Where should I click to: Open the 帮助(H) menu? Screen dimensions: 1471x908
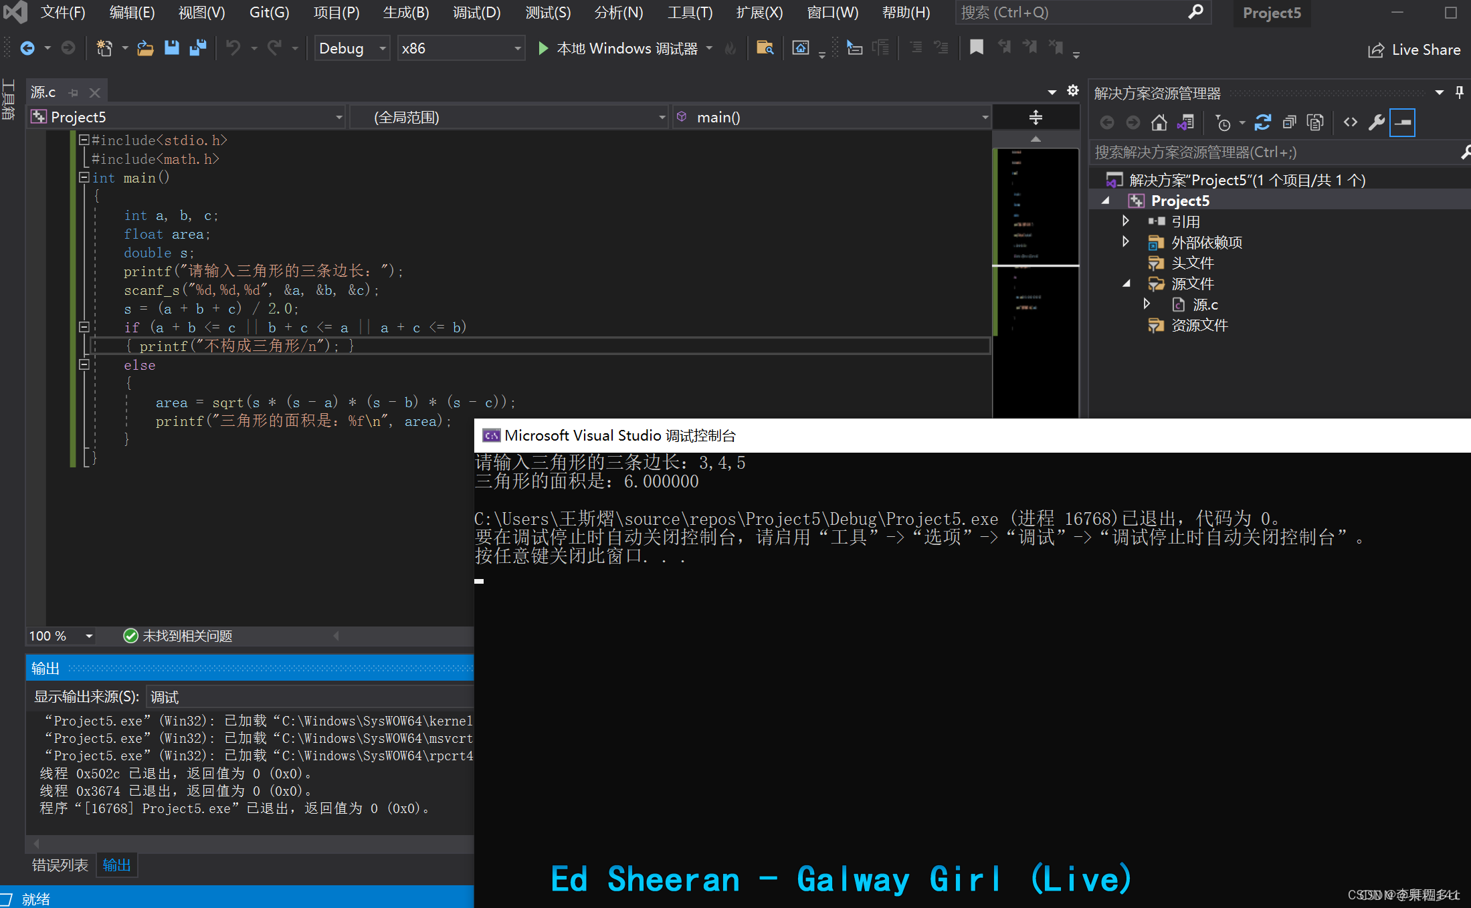(906, 12)
